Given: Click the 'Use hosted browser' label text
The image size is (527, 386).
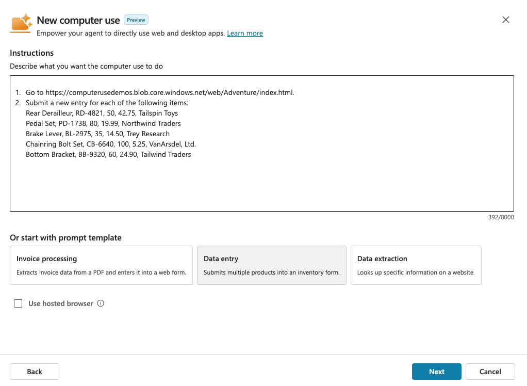Looking at the screenshot, I should (60, 303).
